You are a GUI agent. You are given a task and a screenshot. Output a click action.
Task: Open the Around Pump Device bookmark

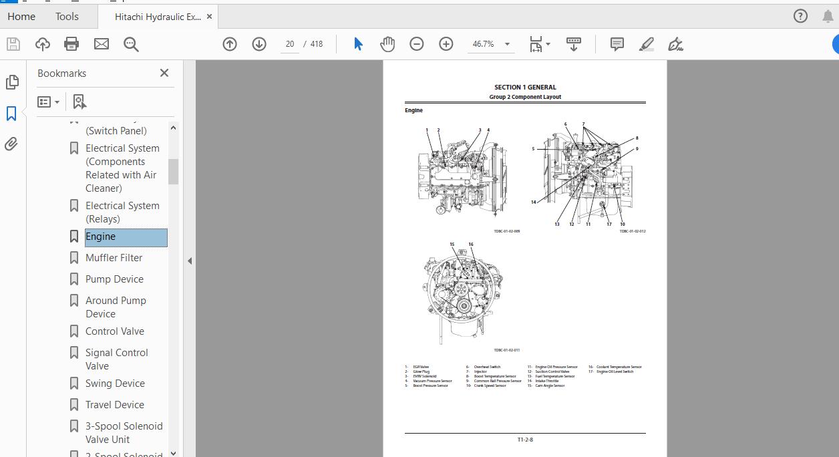[116, 307]
